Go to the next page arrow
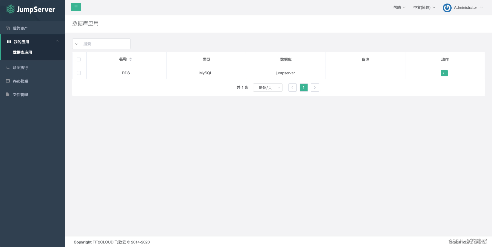 click(x=315, y=88)
